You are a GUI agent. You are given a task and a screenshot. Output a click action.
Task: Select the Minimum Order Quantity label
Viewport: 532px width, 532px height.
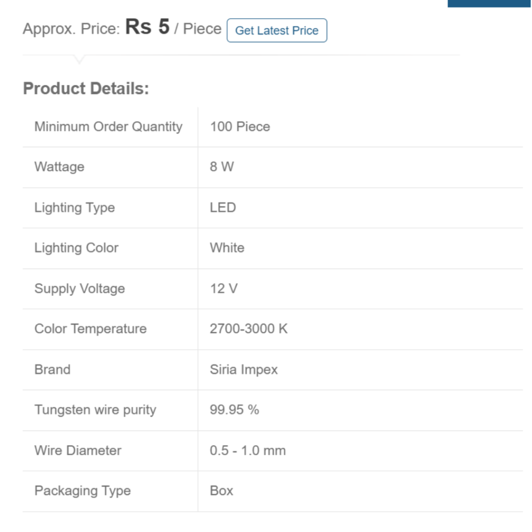108,127
